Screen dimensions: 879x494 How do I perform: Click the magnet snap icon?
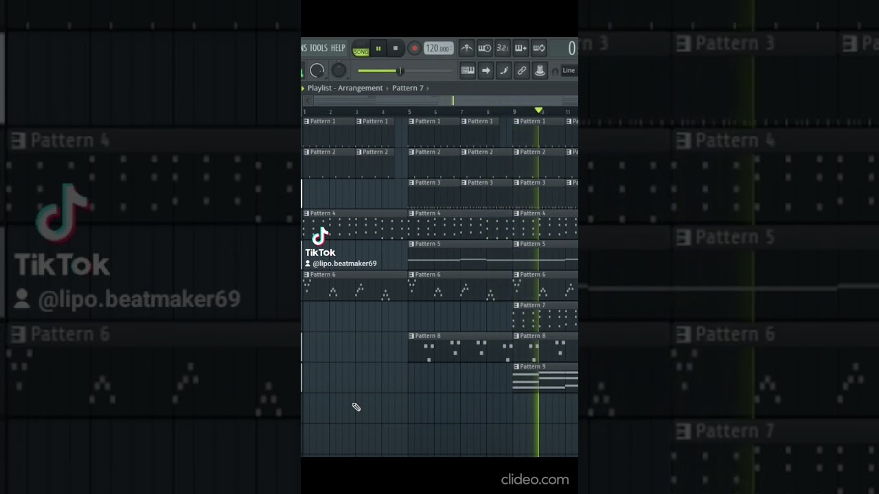coord(555,71)
